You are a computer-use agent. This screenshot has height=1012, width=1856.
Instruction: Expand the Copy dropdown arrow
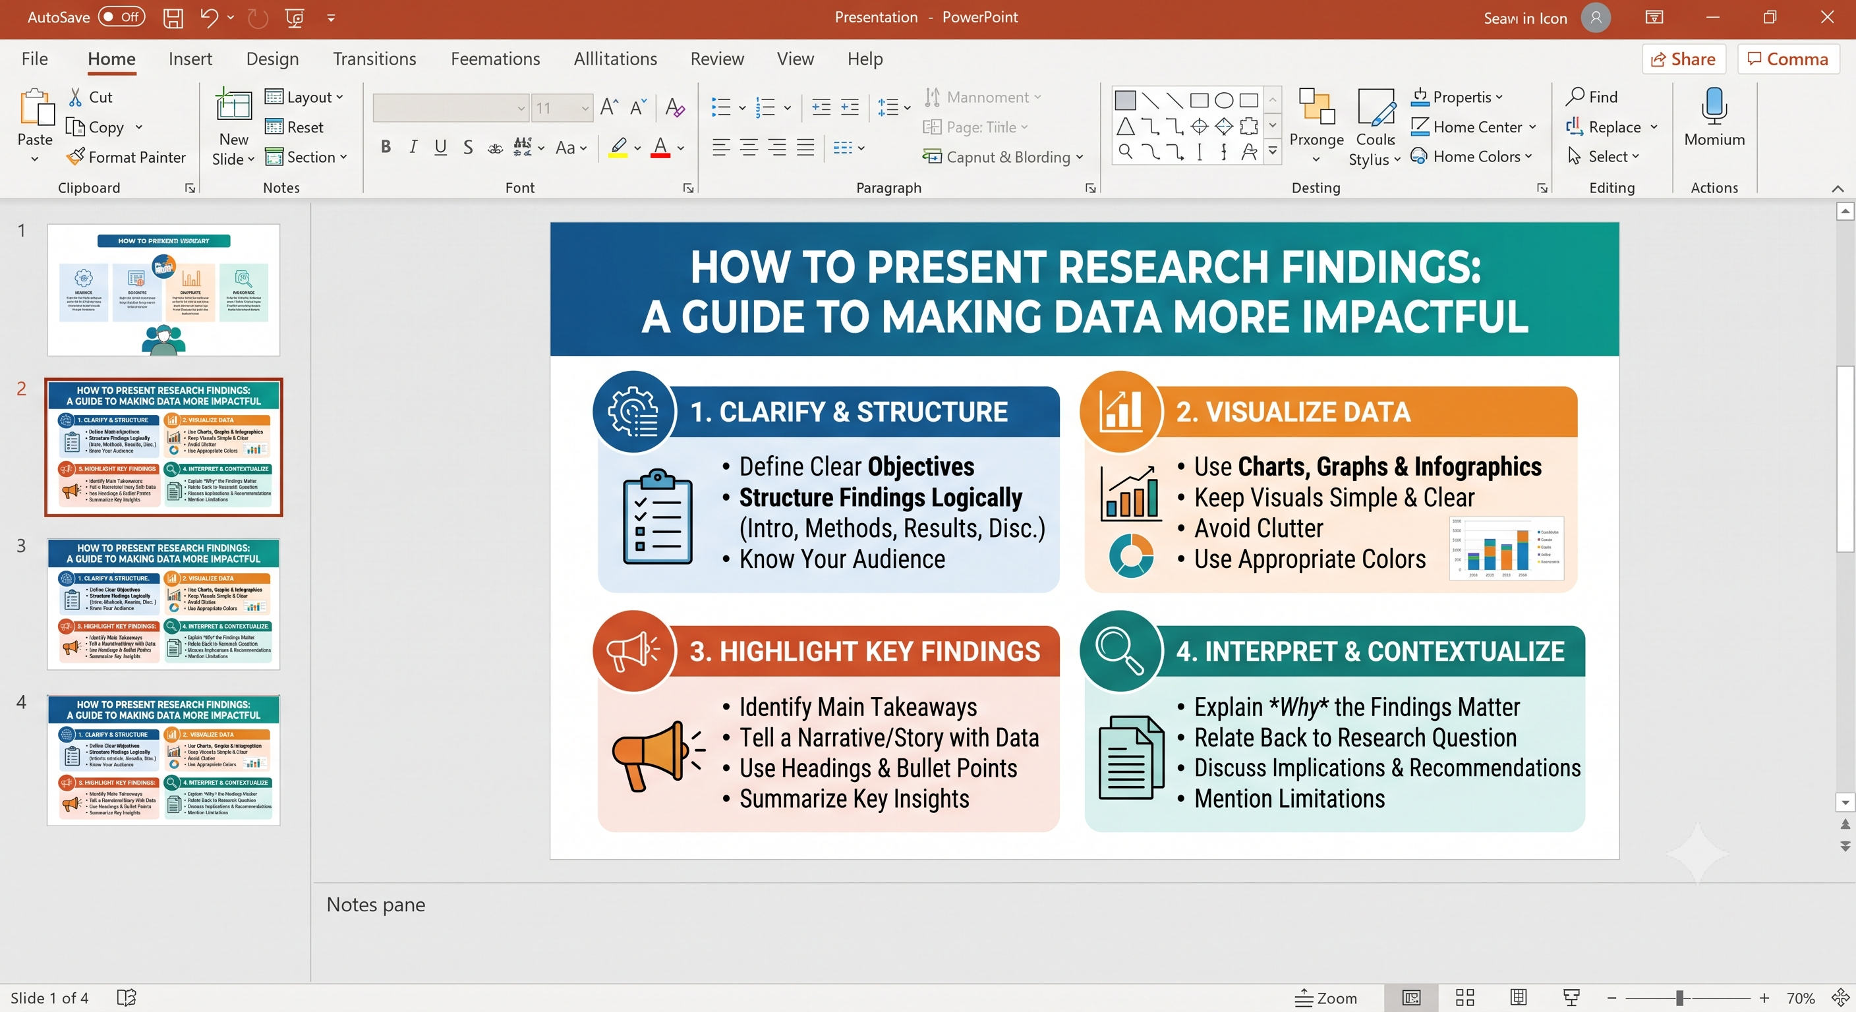click(x=138, y=126)
